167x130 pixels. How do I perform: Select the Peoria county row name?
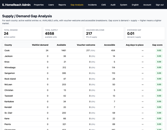point(8,124)
